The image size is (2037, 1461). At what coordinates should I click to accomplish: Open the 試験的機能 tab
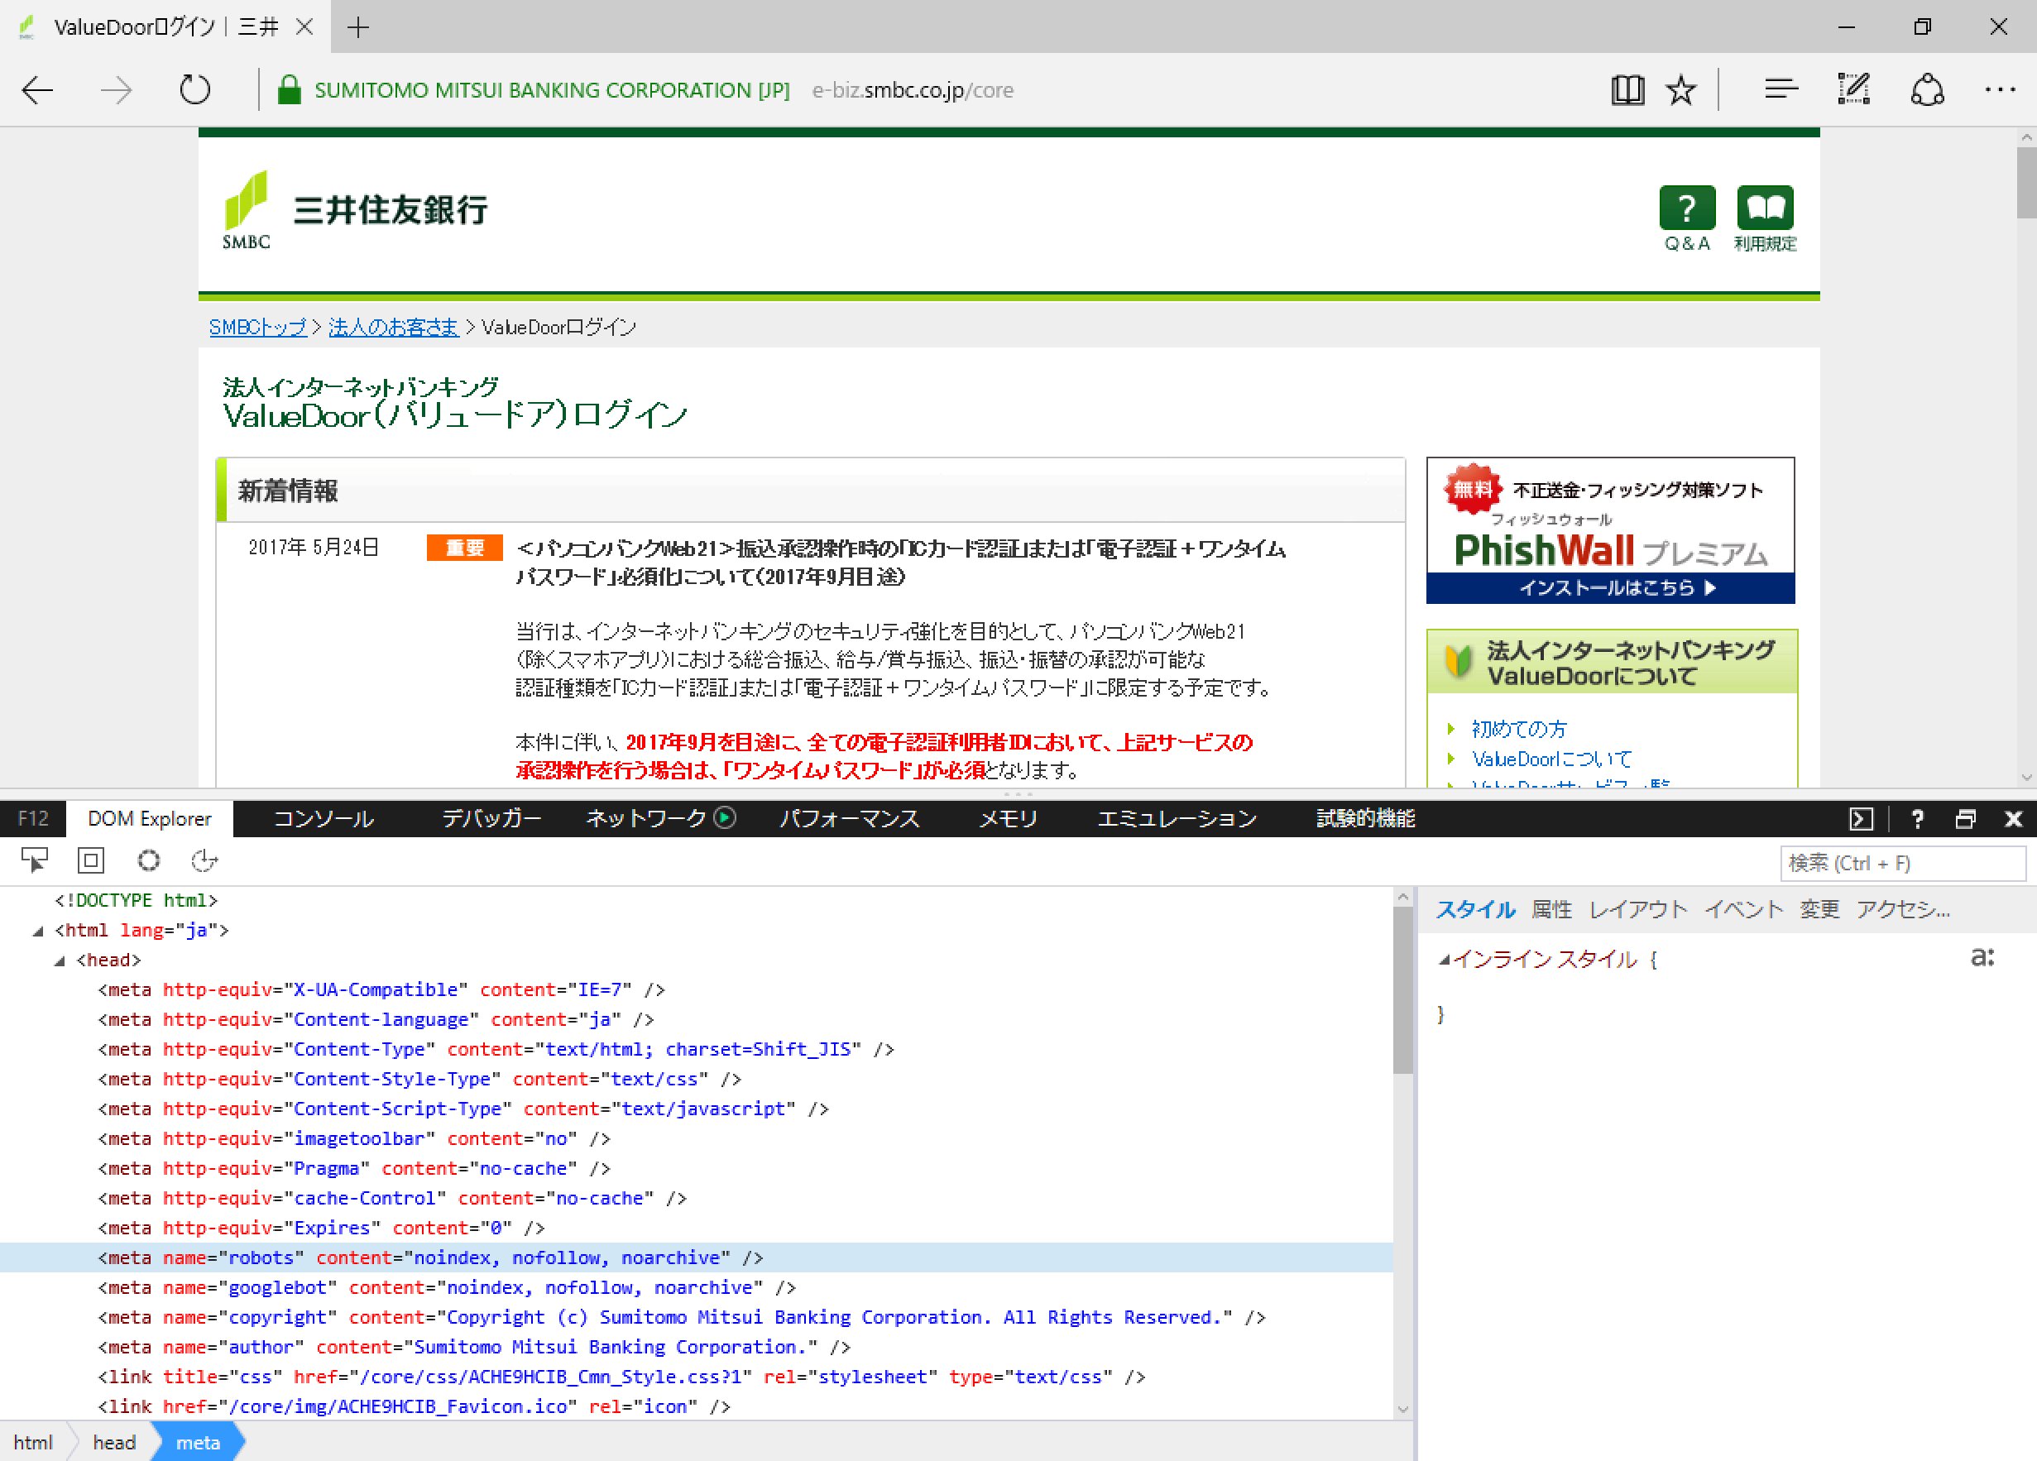(1365, 818)
